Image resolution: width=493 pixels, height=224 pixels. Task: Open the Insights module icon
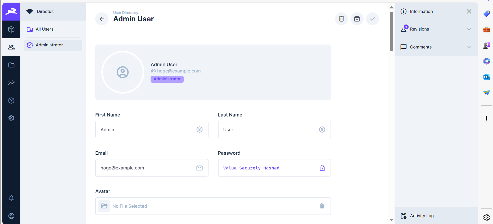11,83
